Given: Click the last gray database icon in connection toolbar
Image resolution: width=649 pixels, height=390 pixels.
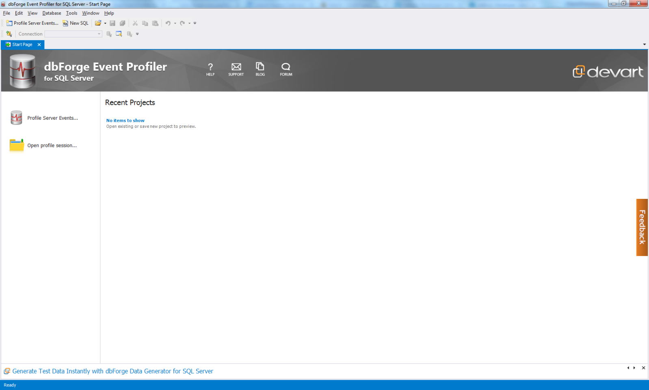Looking at the screenshot, I should click(x=130, y=34).
